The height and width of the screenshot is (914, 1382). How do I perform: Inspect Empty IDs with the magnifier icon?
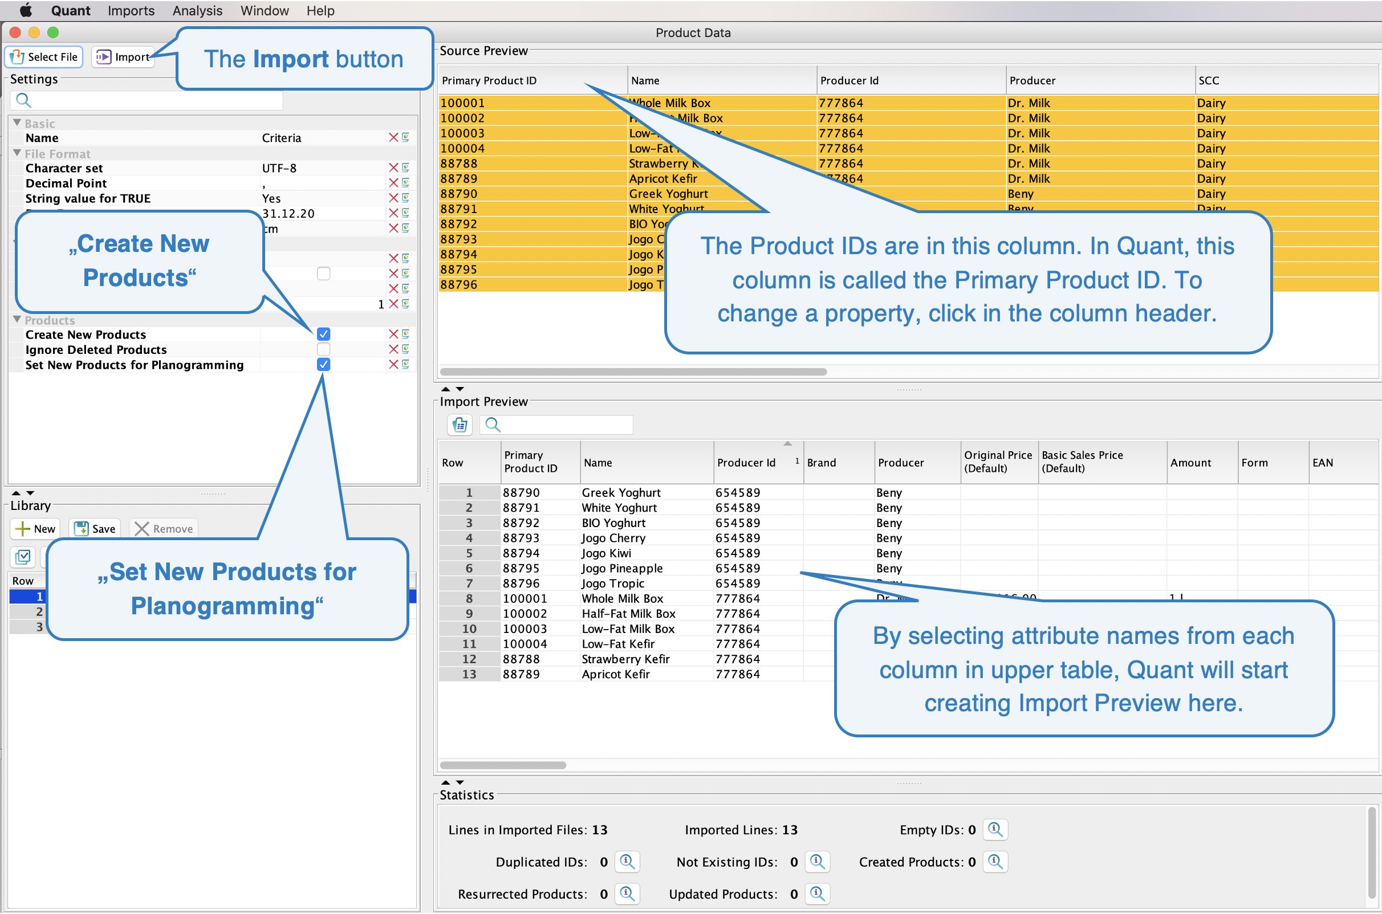995,830
